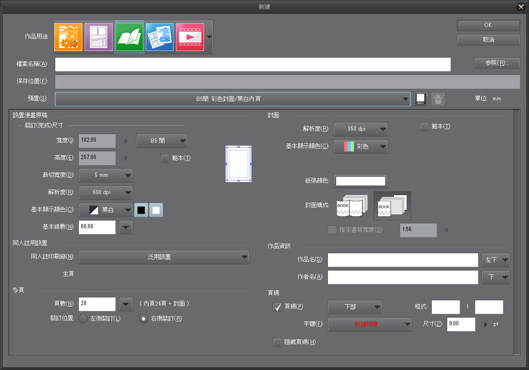Screen dimensions: 529x370
Task: Select the purple Comic work type icon
Action: pyautogui.click(x=99, y=37)
